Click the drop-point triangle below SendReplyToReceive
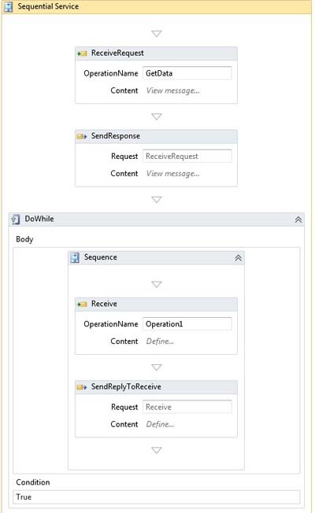 tap(157, 450)
